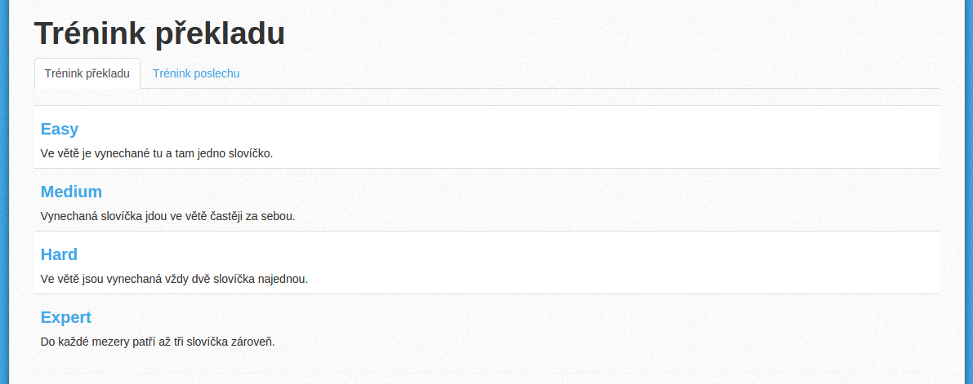This screenshot has width=973, height=384.
Task: Click the large Trénink překladu page heading
Action: pos(159,33)
